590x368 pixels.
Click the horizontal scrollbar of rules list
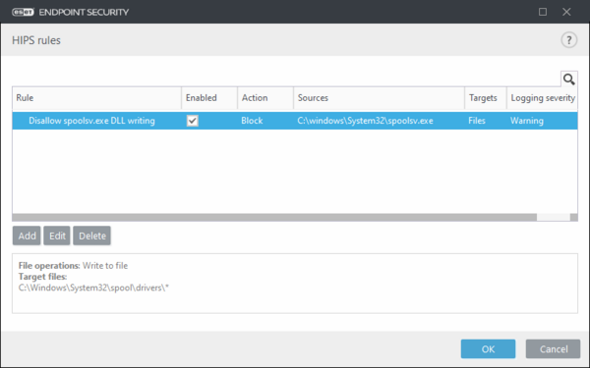tap(274, 218)
